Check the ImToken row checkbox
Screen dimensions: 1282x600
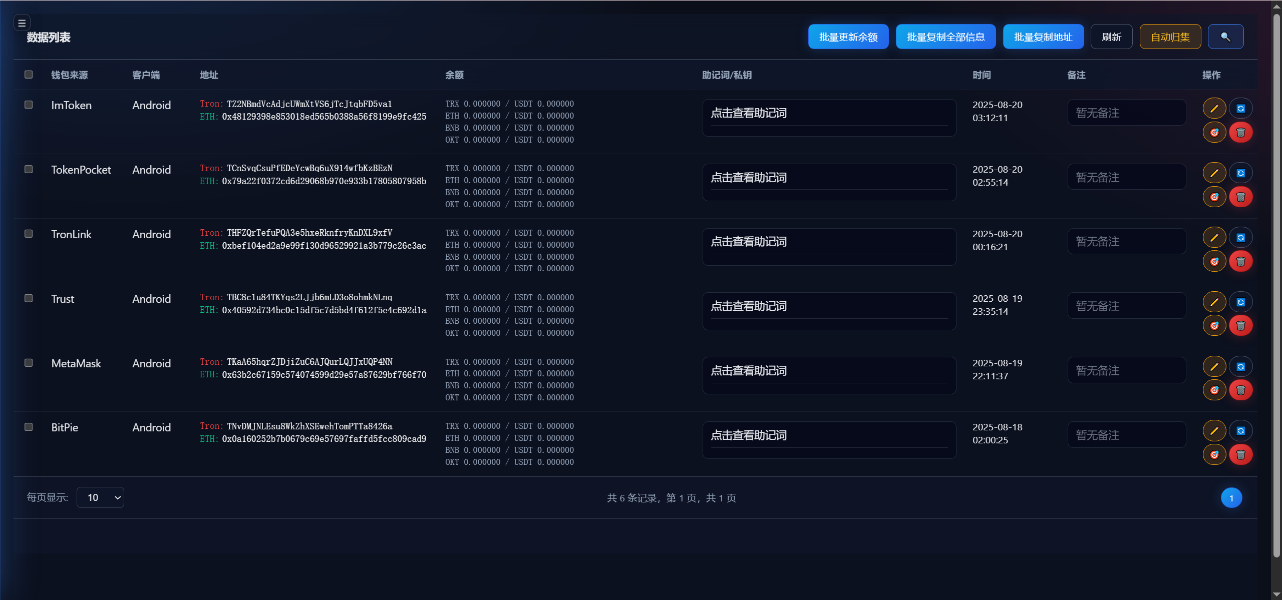29,105
